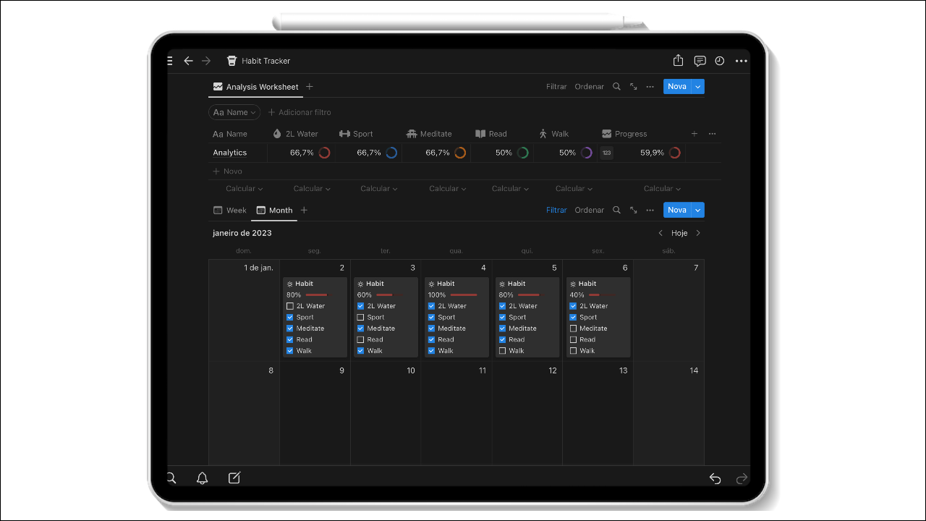This screenshot has height=521, width=926.
Task: Open the comments icon in top bar
Action: coord(700,61)
